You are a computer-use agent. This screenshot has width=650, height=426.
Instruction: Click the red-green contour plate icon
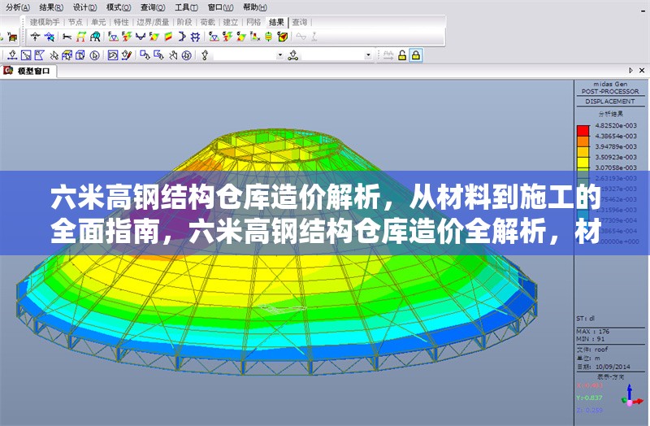click(x=168, y=37)
